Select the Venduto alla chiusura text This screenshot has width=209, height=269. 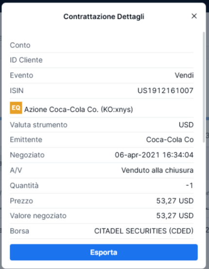coord(157,170)
